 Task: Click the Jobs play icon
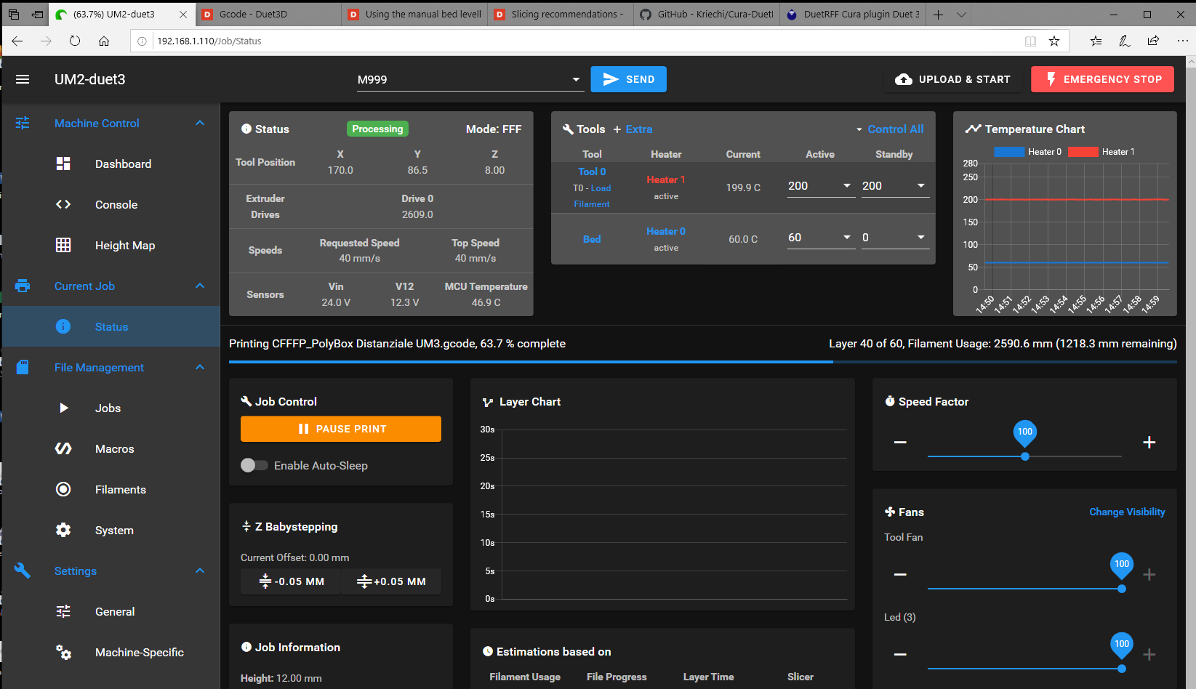(63, 408)
